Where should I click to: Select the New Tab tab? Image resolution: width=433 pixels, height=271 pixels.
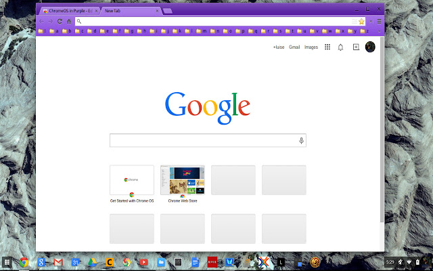pos(130,11)
